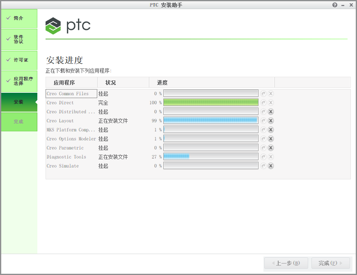The width and height of the screenshot is (357, 275).
Task: Click the retry icon for Diagnostic Tools
Action: pyautogui.click(x=263, y=157)
